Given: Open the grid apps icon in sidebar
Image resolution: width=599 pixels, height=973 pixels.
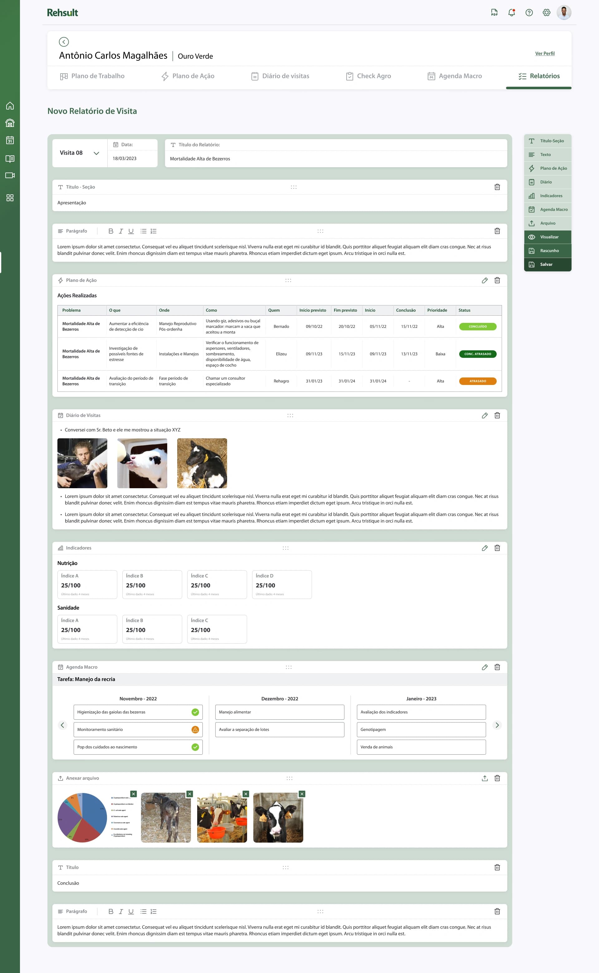Looking at the screenshot, I should 10,197.
